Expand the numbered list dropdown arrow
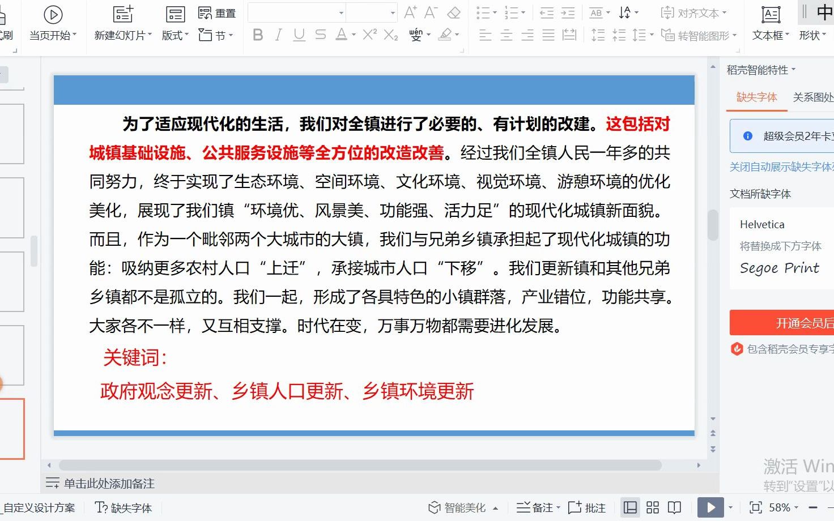 pyautogui.click(x=523, y=12)
